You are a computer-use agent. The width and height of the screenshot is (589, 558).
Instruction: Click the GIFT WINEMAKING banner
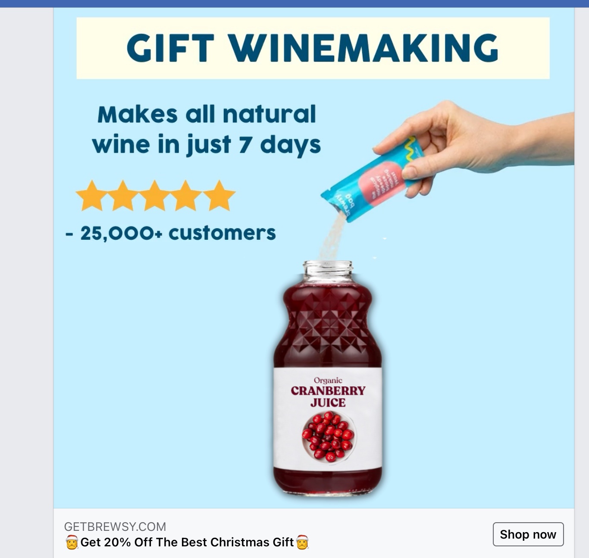point(313,48)
